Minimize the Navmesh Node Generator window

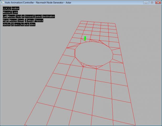pos(146,2)
